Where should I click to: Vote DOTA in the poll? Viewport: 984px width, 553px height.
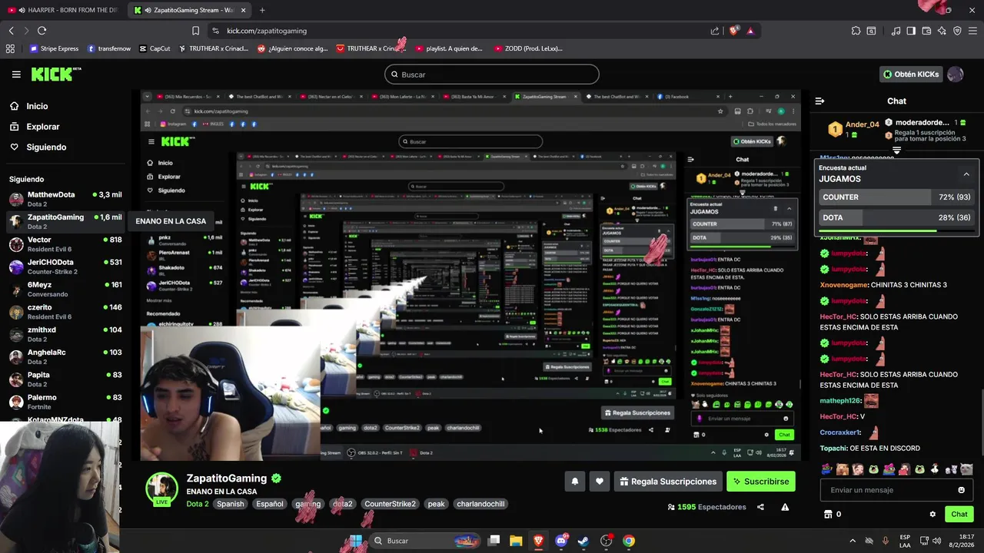click(x=896, y=217)
